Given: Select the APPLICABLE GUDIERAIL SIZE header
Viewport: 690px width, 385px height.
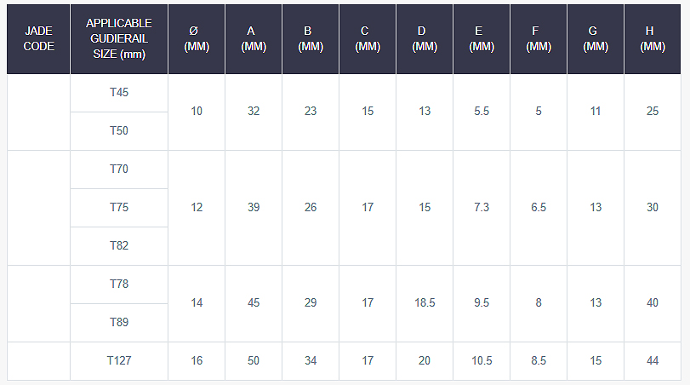Looking at the screenshot, I should (119, 39).
